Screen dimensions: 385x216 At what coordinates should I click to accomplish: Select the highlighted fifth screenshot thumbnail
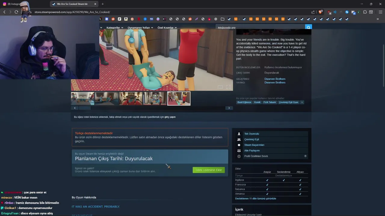point(179,98)
